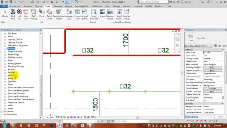
Task: Select Telephone Devices in Project Browser
Action: 16,102
